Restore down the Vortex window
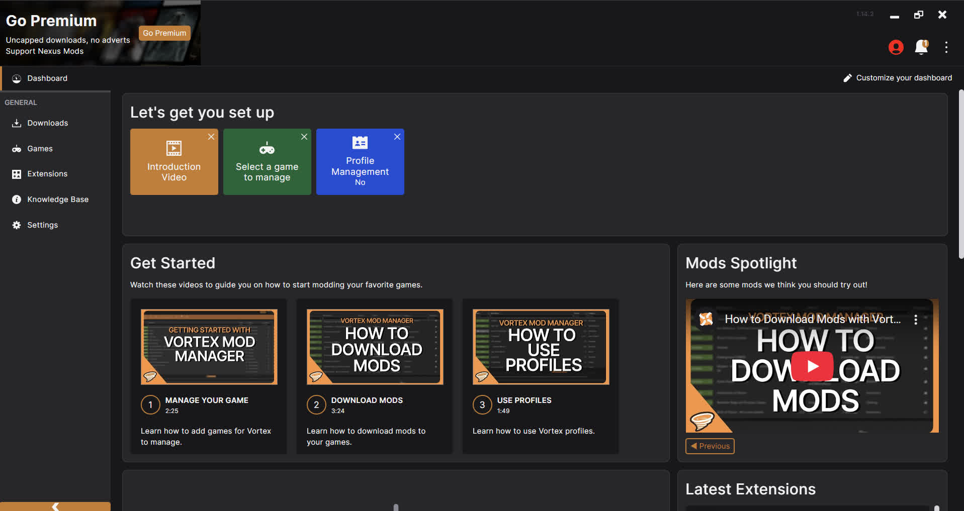 pos(919,15)
